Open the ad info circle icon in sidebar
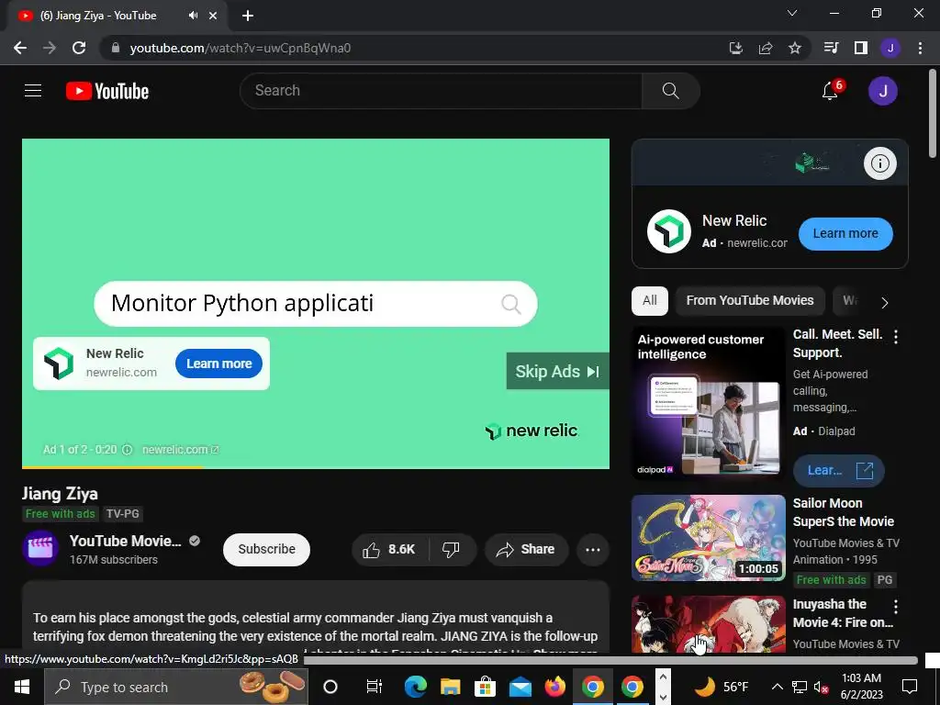 (879, 163)
